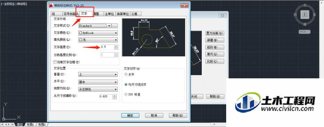Decrease 从尺寸线偏移 with the down arrow
This screenshot has width=324, height=127.
[x=115, y=97]
